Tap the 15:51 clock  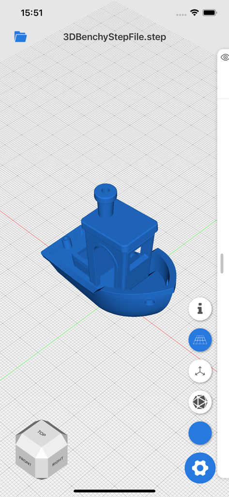[x=31, y=13]
